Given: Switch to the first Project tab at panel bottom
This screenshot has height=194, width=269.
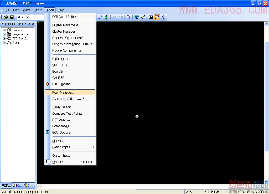Looking at the screenshot, I should (6, 185).
